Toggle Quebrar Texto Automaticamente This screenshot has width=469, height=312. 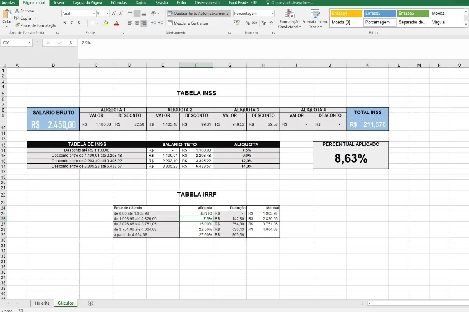198,13
